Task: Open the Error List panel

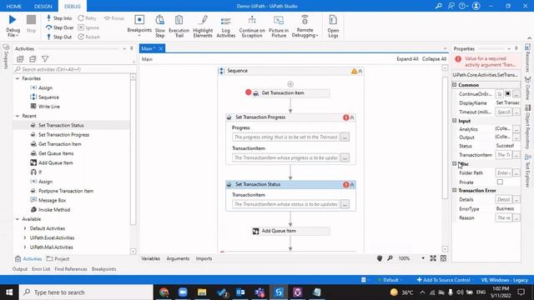Action: coord(41,269)
